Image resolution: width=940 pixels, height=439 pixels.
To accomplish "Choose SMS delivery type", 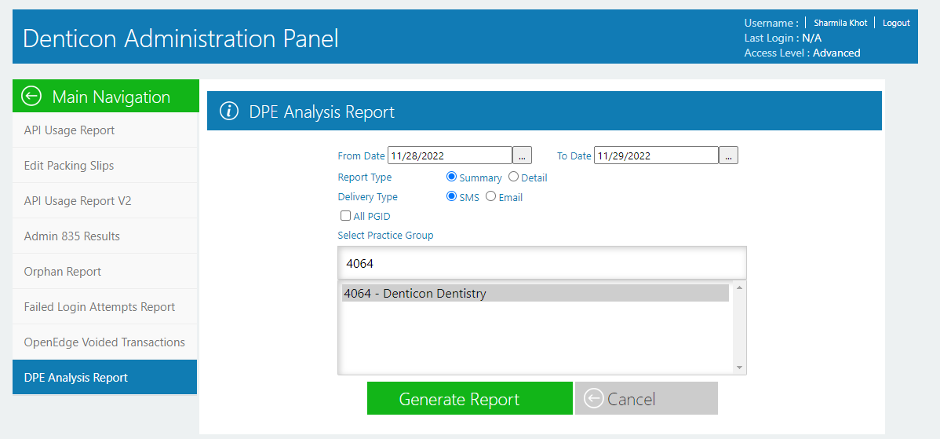I will point(451,196).
